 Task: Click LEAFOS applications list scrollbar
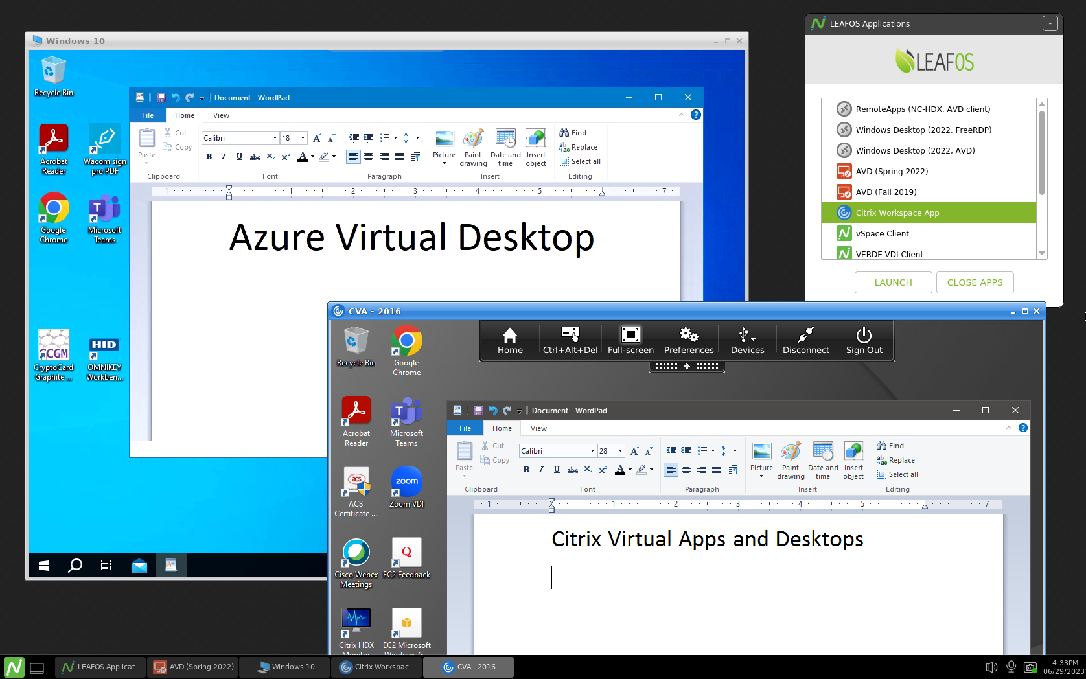click(1042, 153)
